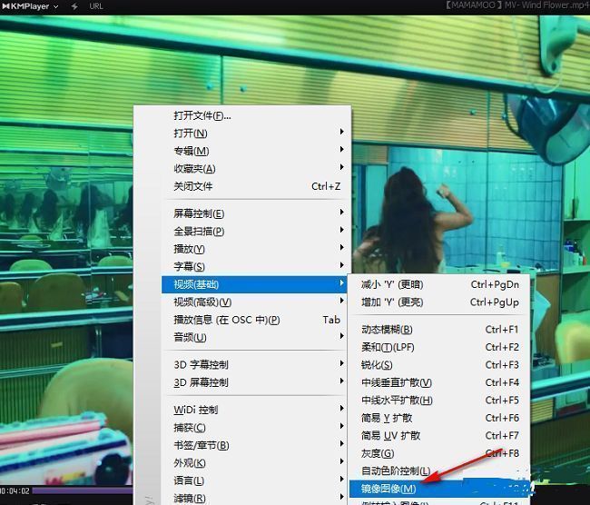Screen dimensions: 590x505
Task: Expand the 音频(U) submenu
Action: (255, 337)
